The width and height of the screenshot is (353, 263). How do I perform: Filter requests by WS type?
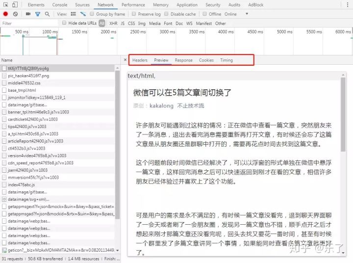189,23
